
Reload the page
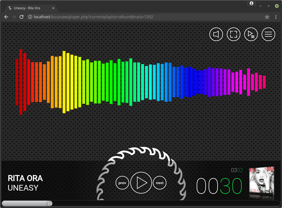coord(21,17)
